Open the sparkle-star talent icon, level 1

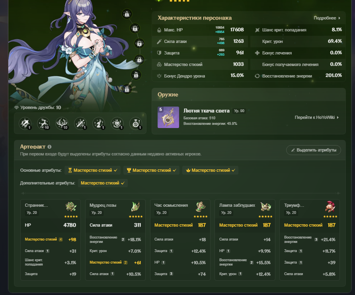point(25,124)
